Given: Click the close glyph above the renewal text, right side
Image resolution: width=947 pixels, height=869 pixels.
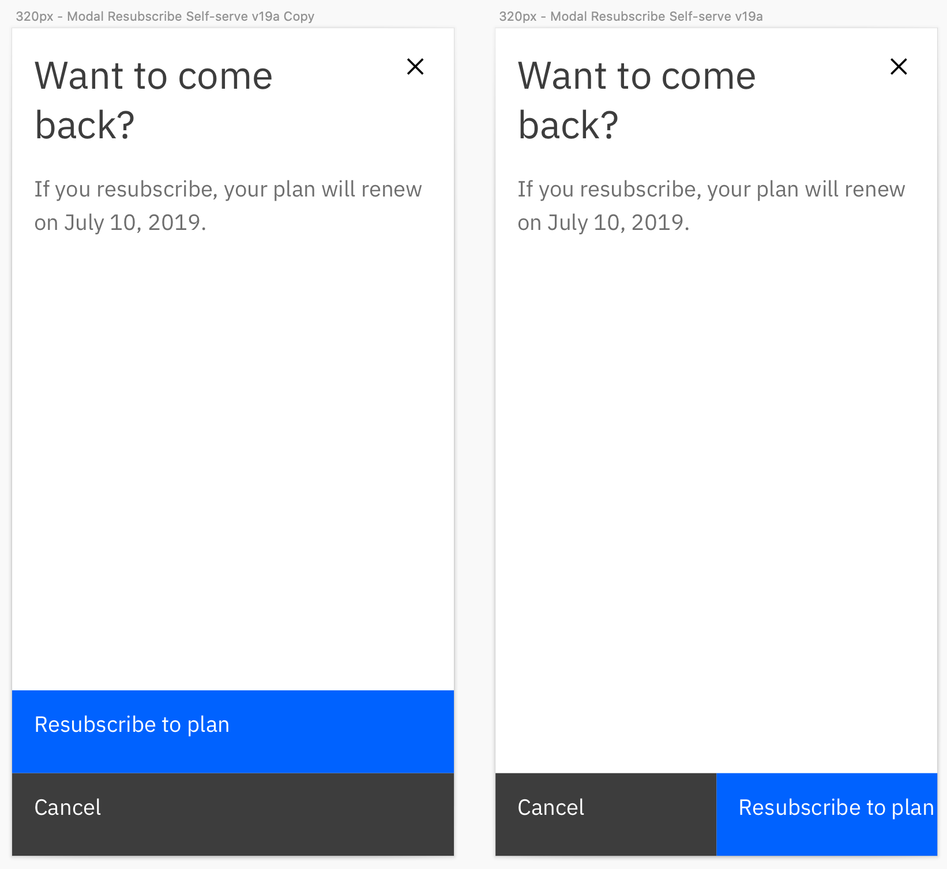Looking at the screenshot, I should (899, 67).
